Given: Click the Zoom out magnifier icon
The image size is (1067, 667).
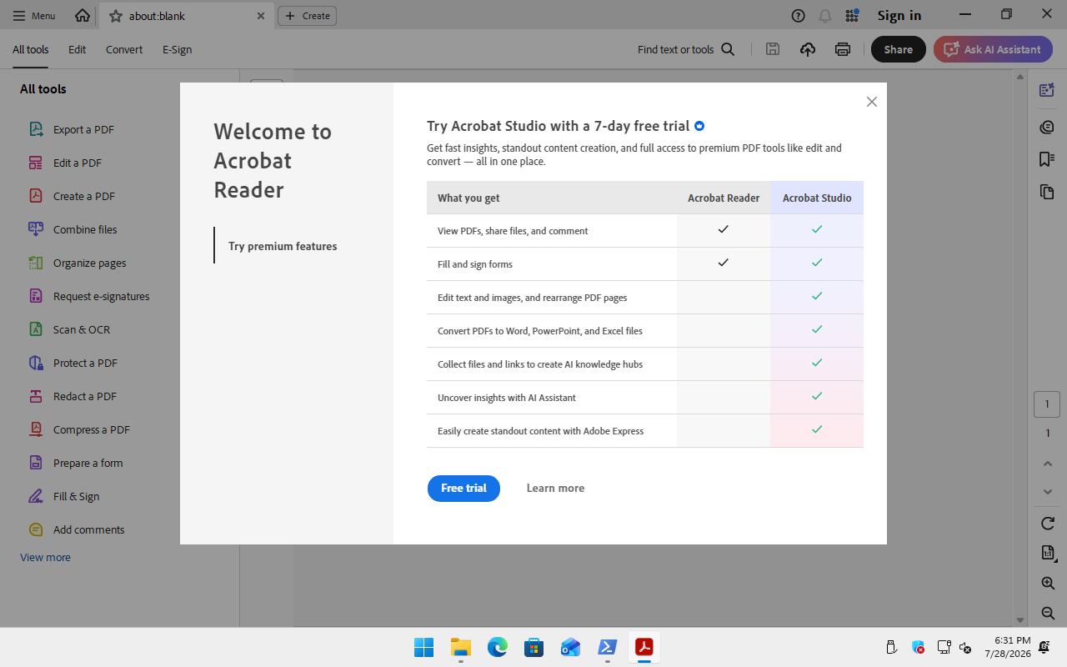Looking at the screenshot, I should click(1048, 614).
